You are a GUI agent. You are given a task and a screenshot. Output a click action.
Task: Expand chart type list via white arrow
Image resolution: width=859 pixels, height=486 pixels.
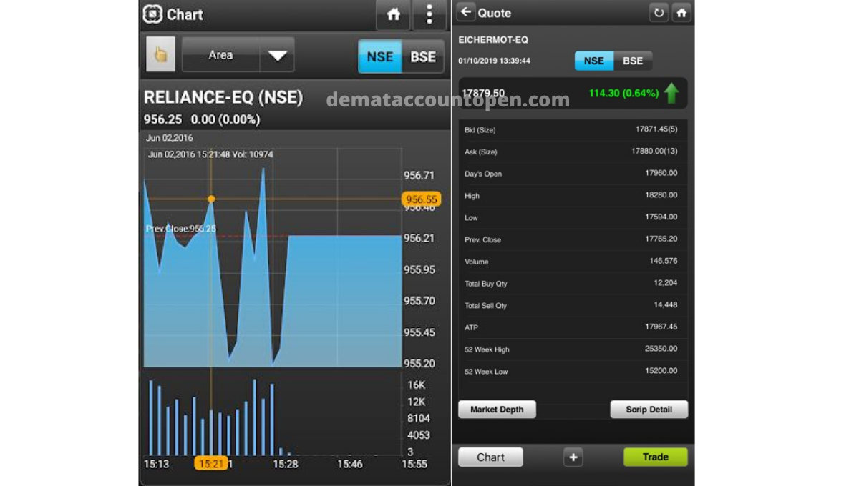coord(277,56)
